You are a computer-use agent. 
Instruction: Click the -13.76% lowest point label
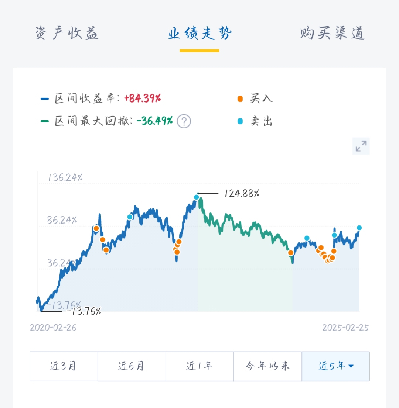[83, 311]
